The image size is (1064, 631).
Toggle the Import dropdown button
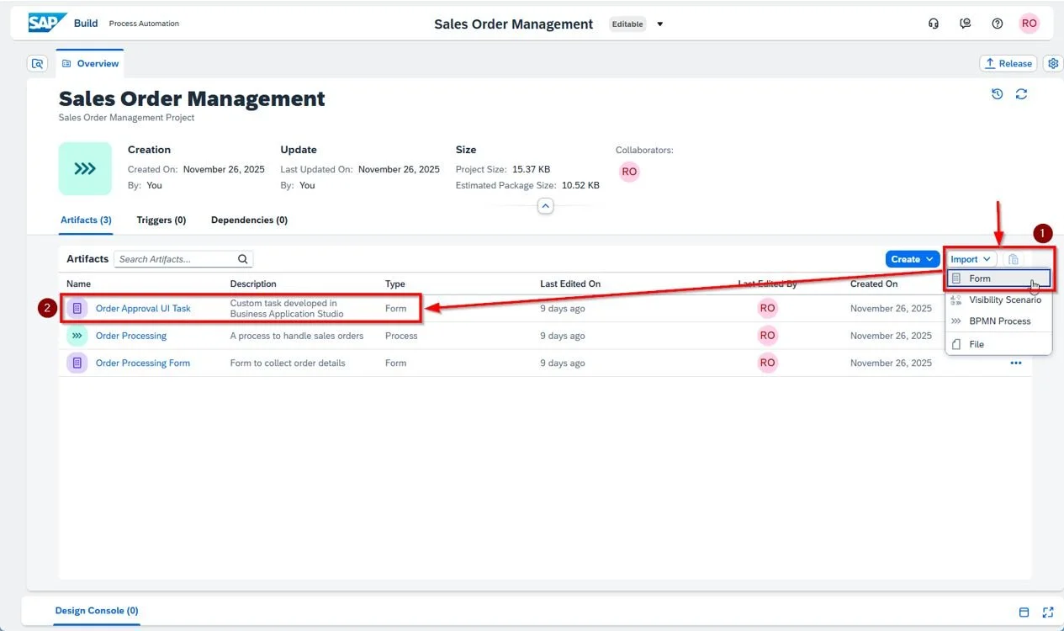[x=971, y=259]
